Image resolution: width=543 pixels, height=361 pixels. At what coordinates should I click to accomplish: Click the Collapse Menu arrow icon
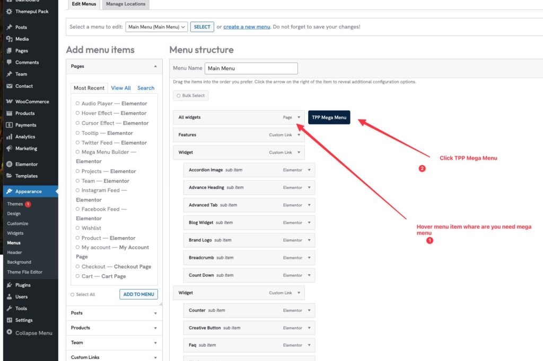(9, 332)
